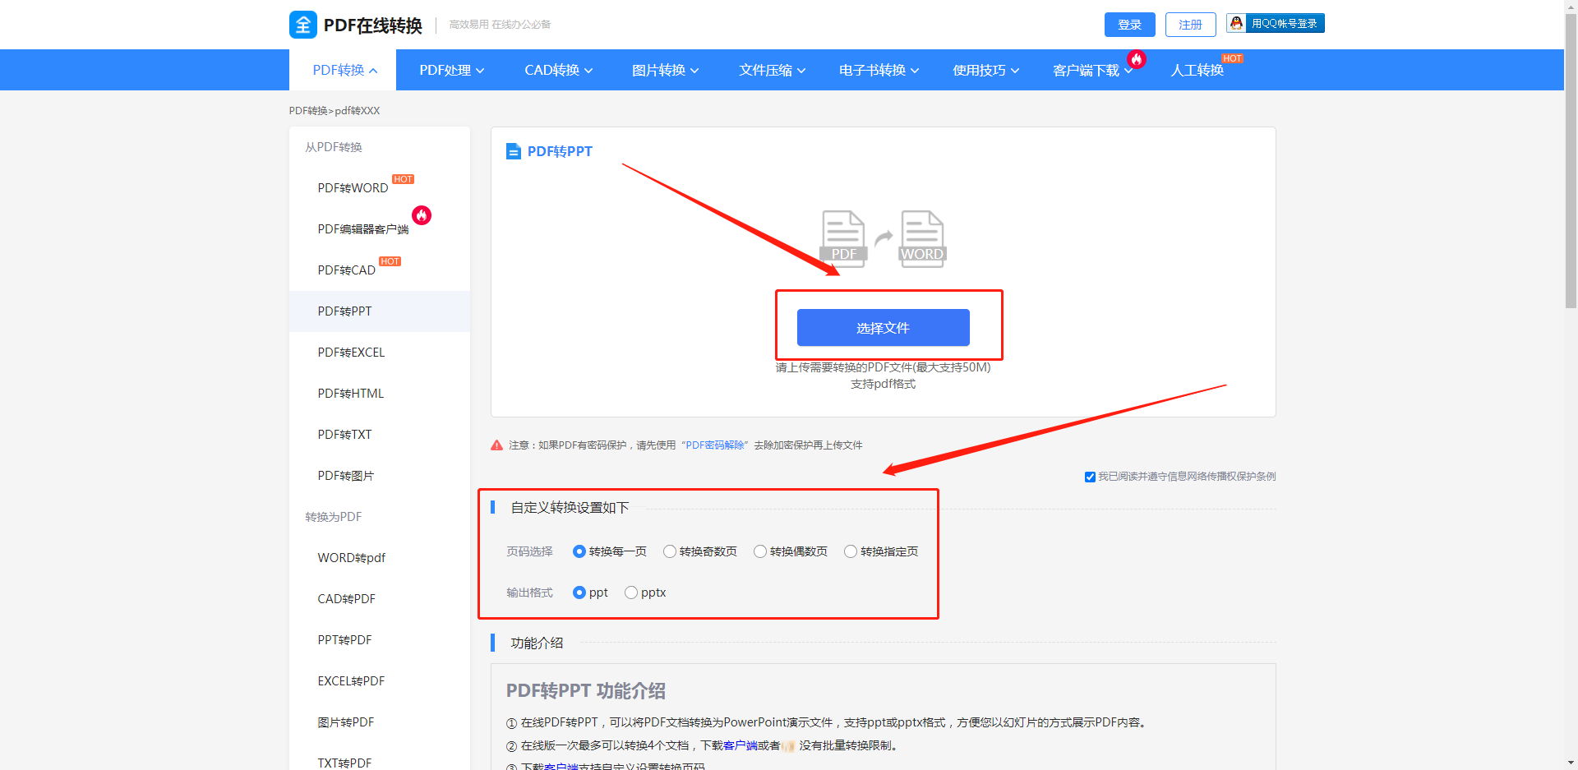
Task: Click the 登录 login button
Action: point(1130,25)
